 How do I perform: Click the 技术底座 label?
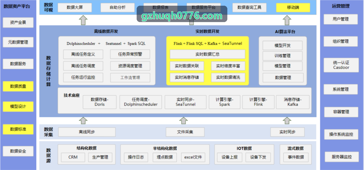coord(71,95)
